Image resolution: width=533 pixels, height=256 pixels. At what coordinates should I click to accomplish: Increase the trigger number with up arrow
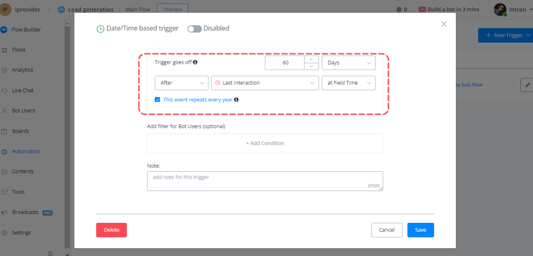pos(311,59)
